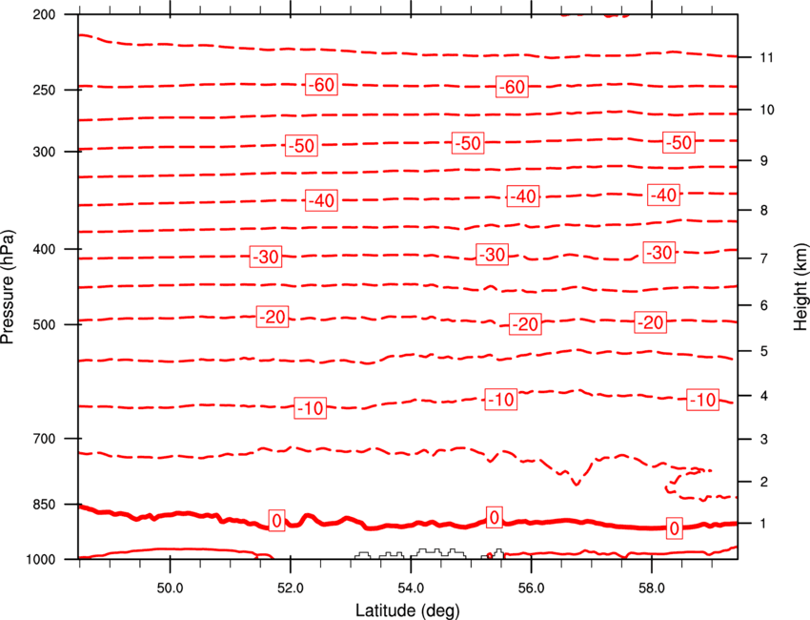Click the leftmost -60 contour label

322,84
